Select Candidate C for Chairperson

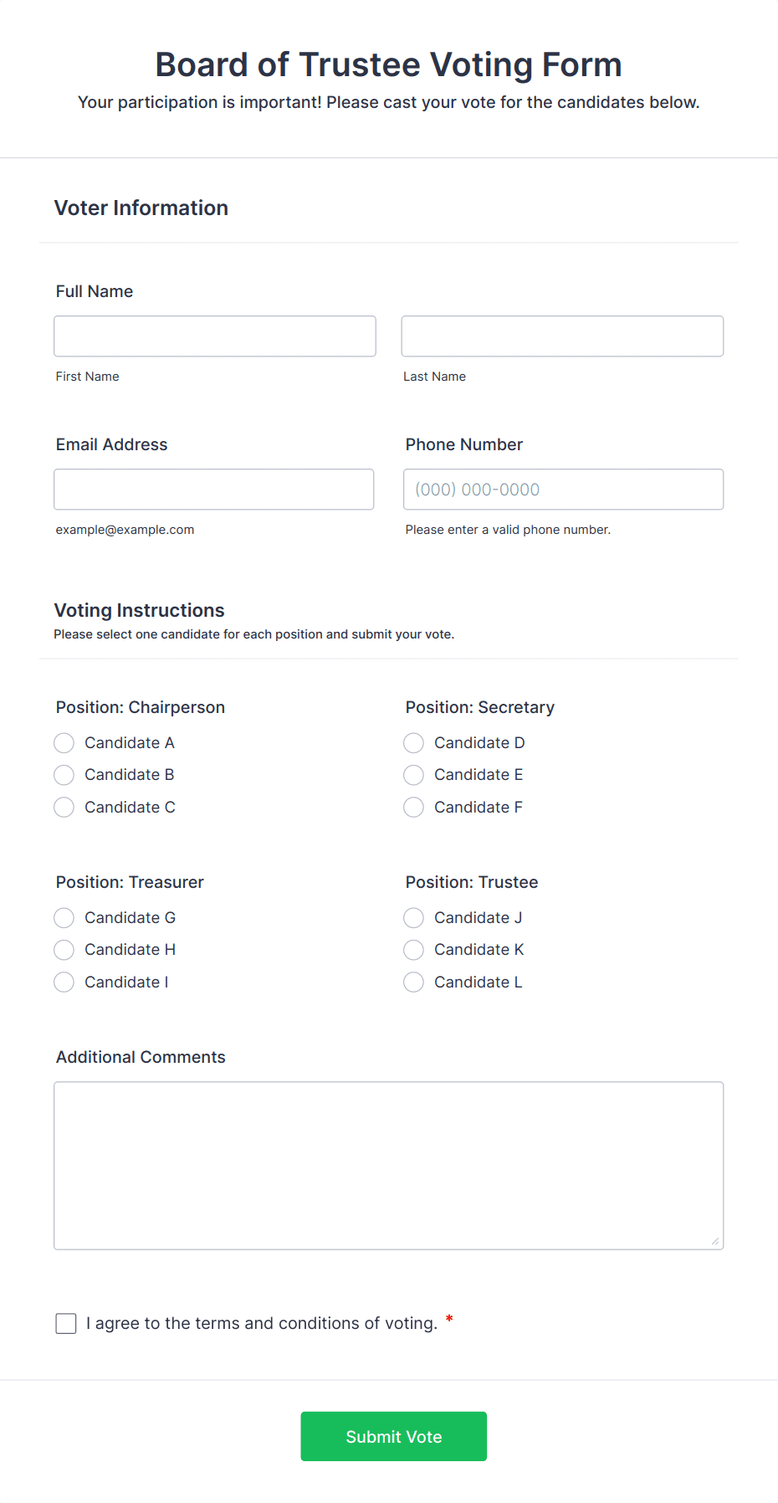pyautogui.click(x=64, y=807)
